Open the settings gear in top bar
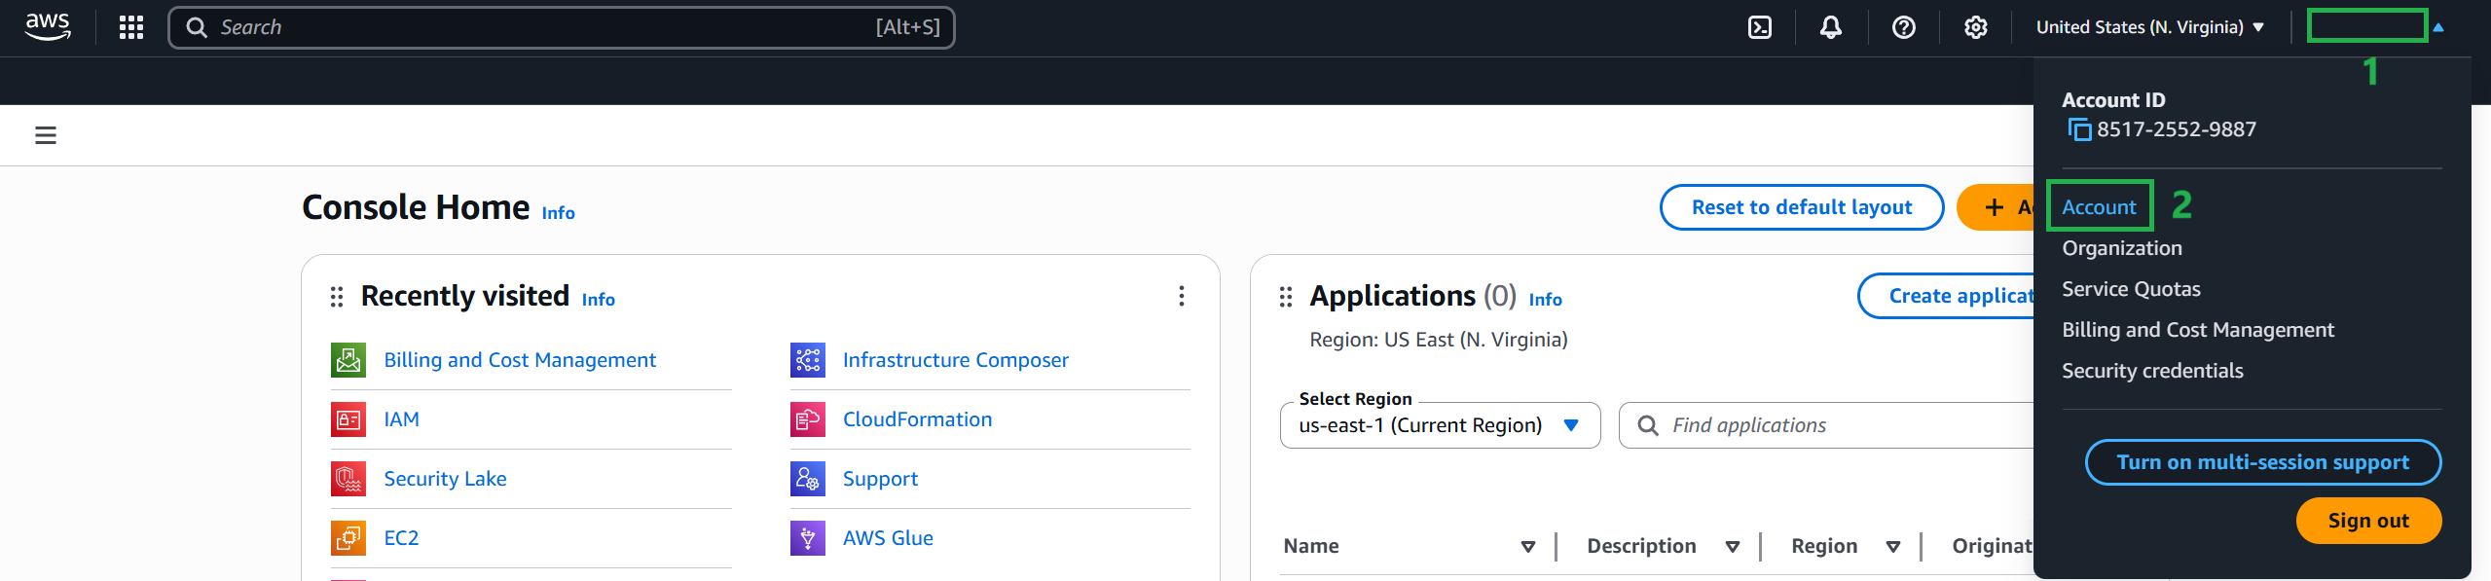Viewport: 2491px width, 581px height. click(x=1975, y=27)
